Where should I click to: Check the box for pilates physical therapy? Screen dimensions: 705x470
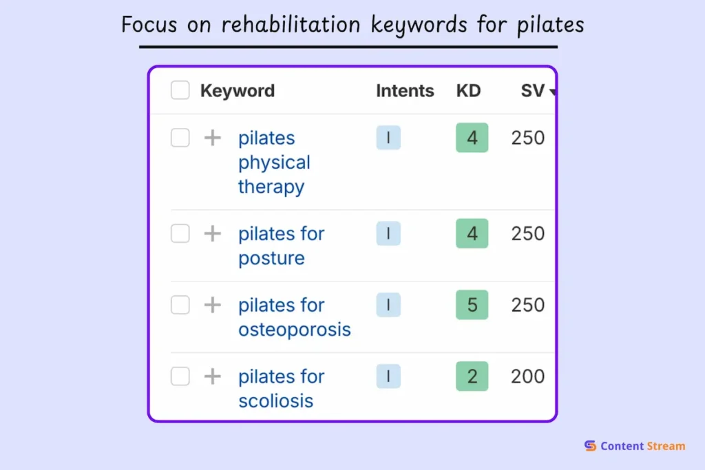(x=180, y=138)
